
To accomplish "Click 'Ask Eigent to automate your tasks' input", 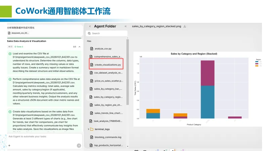I will [x=45, y=137].
